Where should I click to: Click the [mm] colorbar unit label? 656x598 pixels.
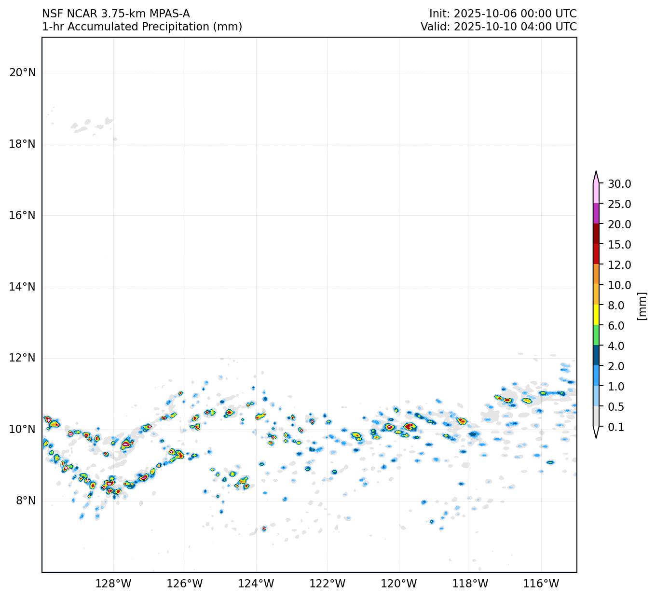pyautogui.click(x=642, y=306)
